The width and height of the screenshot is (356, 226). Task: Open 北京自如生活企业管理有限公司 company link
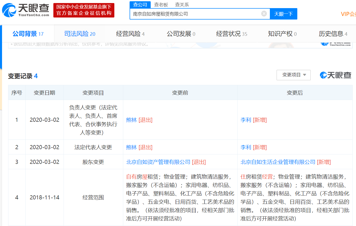coord(278,162)
